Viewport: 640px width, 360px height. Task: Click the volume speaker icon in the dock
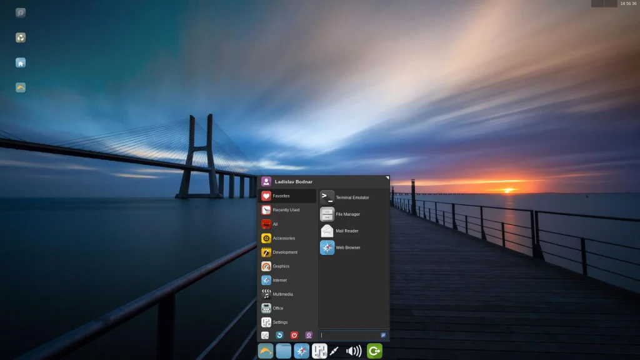354,351
